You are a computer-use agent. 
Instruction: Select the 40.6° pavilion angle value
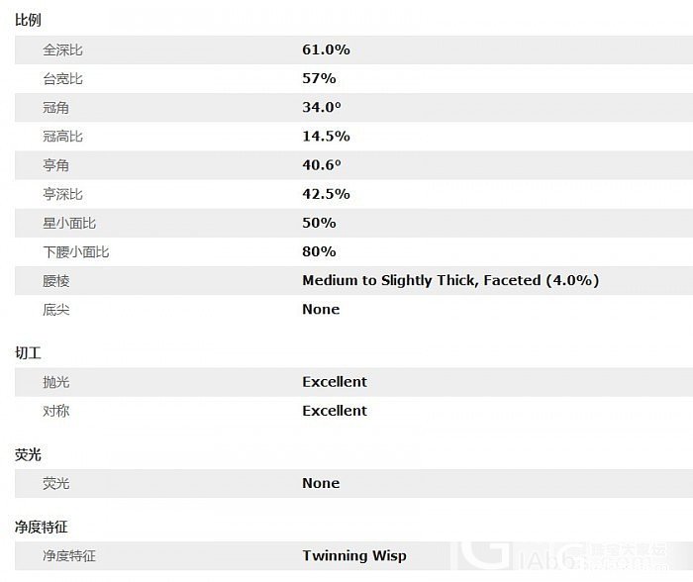[322, 165]
